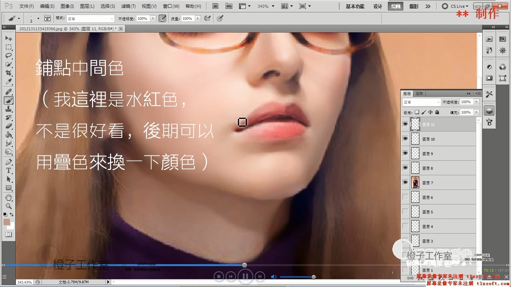Click the foreground color swatch

point(6,222)
